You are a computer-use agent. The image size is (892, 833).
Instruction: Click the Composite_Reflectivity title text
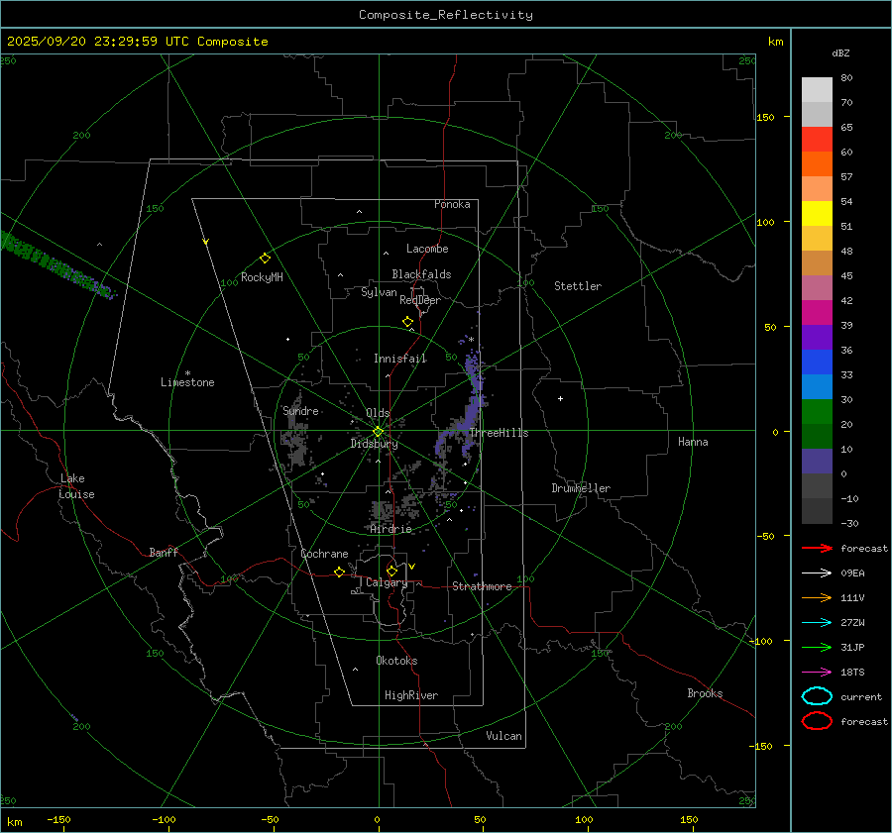click(x=445, y=15)
